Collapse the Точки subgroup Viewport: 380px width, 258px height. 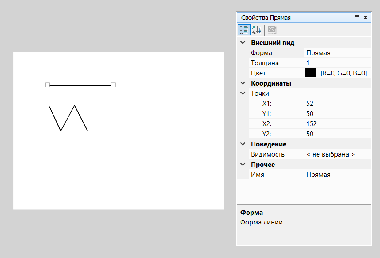click(243, 93)
